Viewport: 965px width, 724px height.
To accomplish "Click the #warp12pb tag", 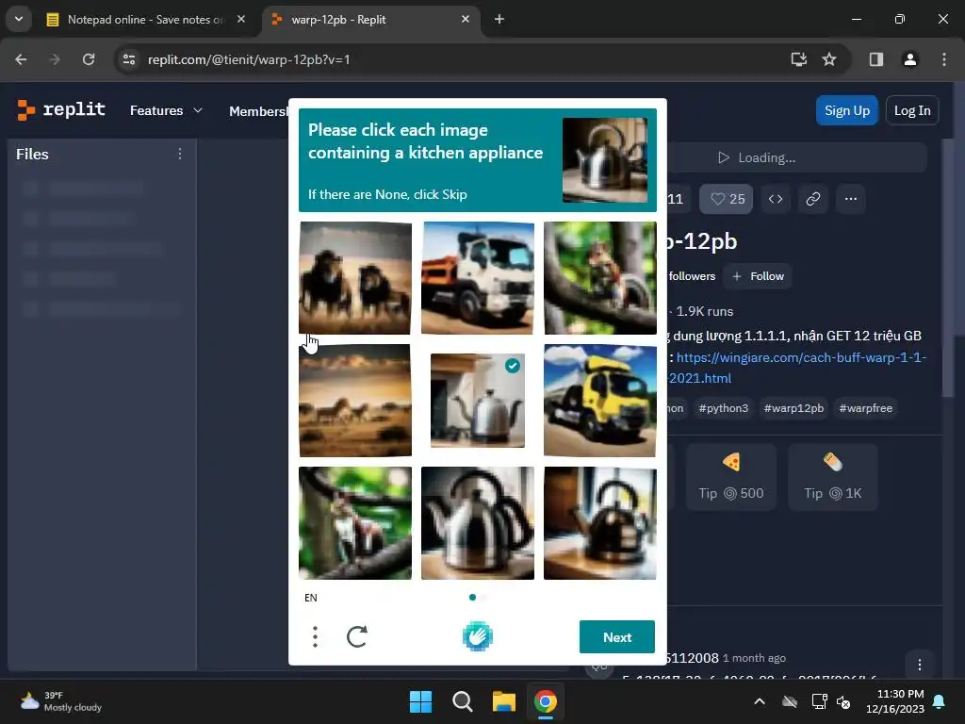I will pos(793,408).
